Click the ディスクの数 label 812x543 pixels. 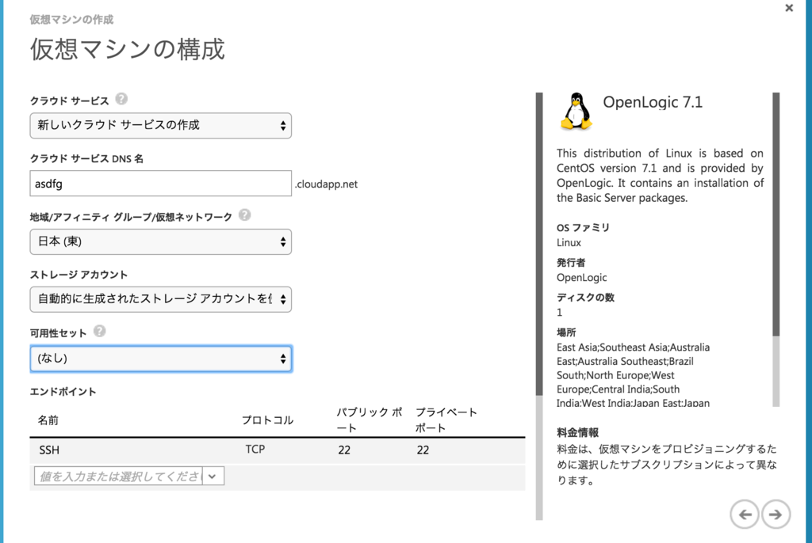tap(585, 298)
